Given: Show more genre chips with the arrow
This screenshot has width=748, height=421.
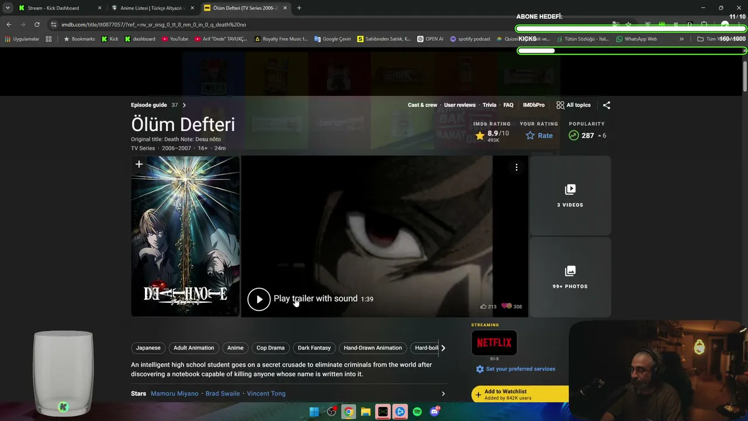Looking at the screenshot, I should point(443,348).
